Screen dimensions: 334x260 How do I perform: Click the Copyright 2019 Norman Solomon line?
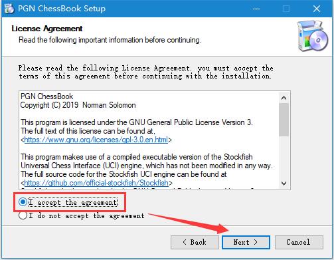pyautogui.click(x=78, y=105)
